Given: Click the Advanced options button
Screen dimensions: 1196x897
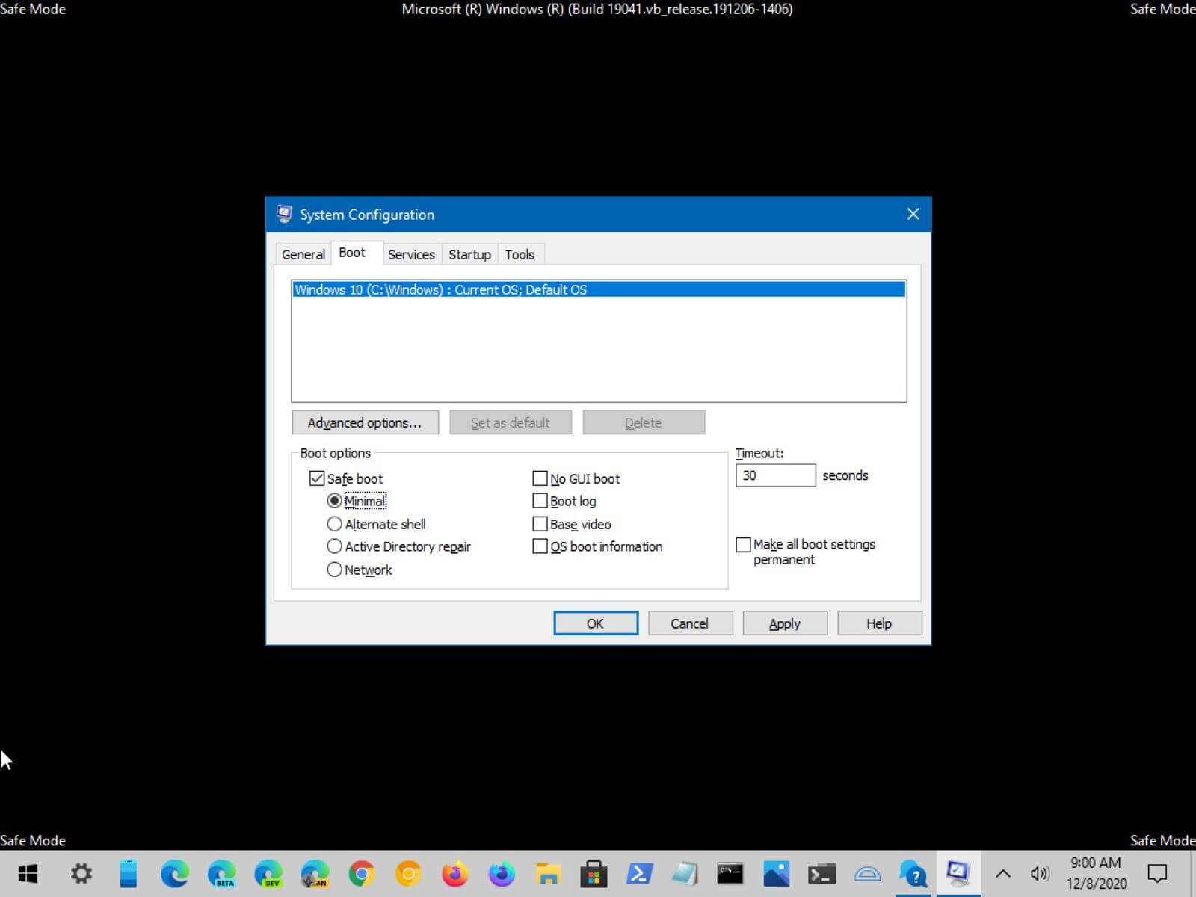Looking at the screenshot, I should coord(365,422).
